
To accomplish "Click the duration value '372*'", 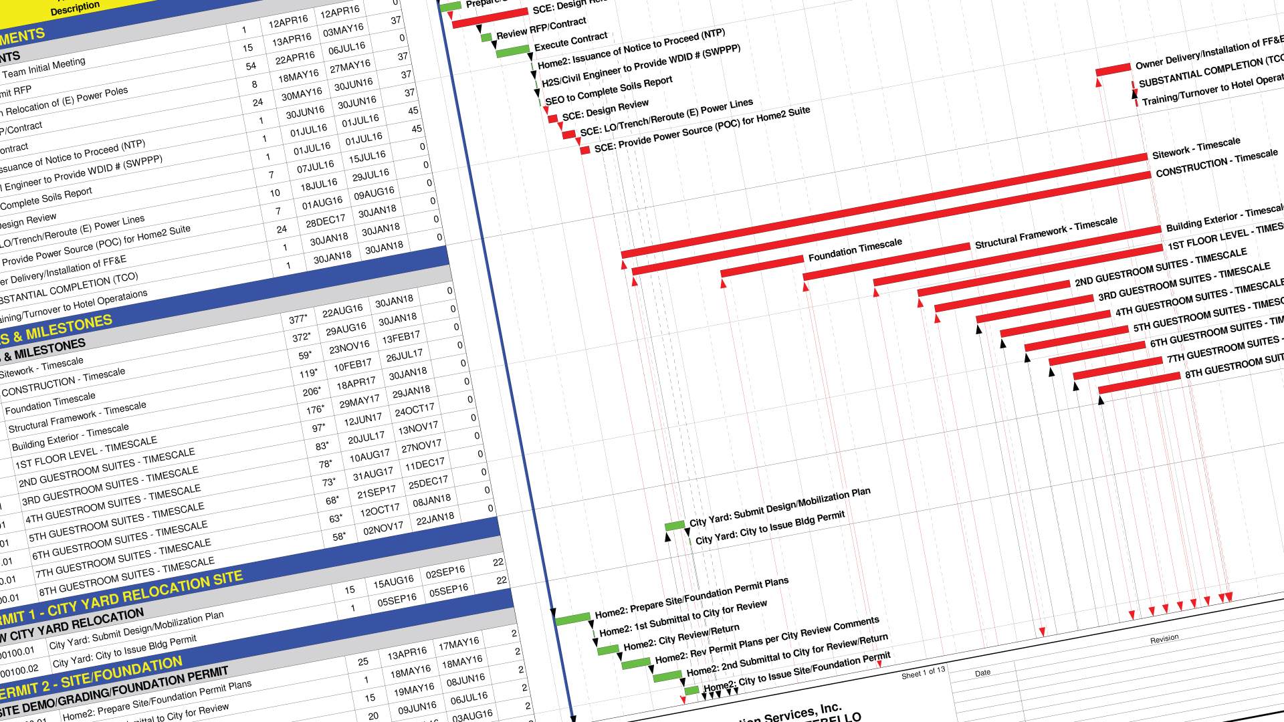I will pos(302,338).
